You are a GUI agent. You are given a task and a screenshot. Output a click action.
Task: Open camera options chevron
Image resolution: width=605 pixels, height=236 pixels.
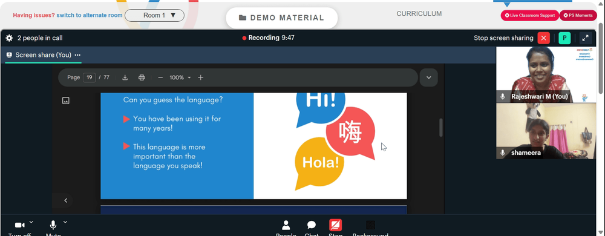coord(31,221)
